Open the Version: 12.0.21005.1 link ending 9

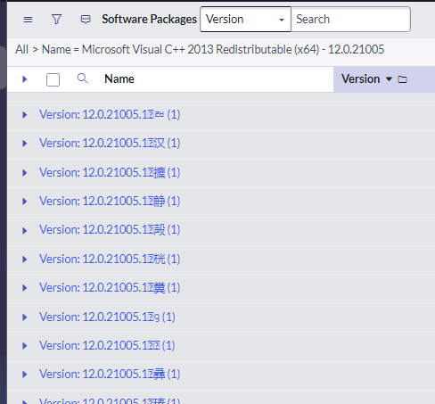coord(107,317)
